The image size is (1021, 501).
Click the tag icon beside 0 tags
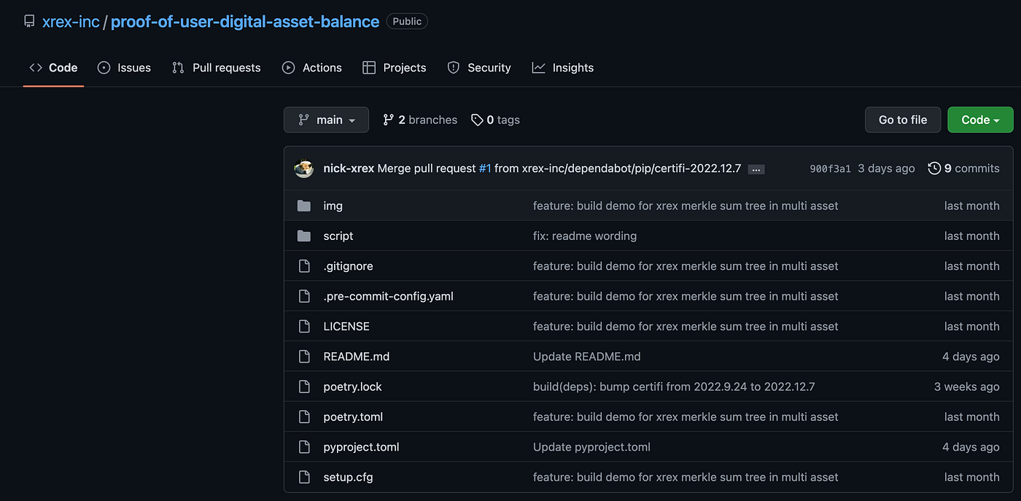477,120
